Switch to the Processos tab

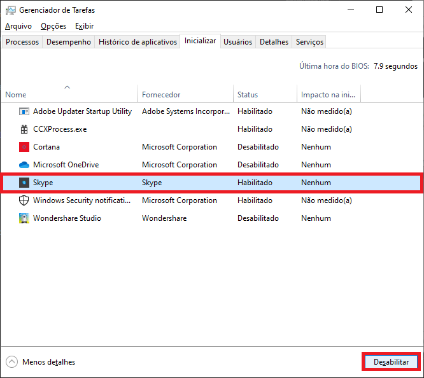22,42
